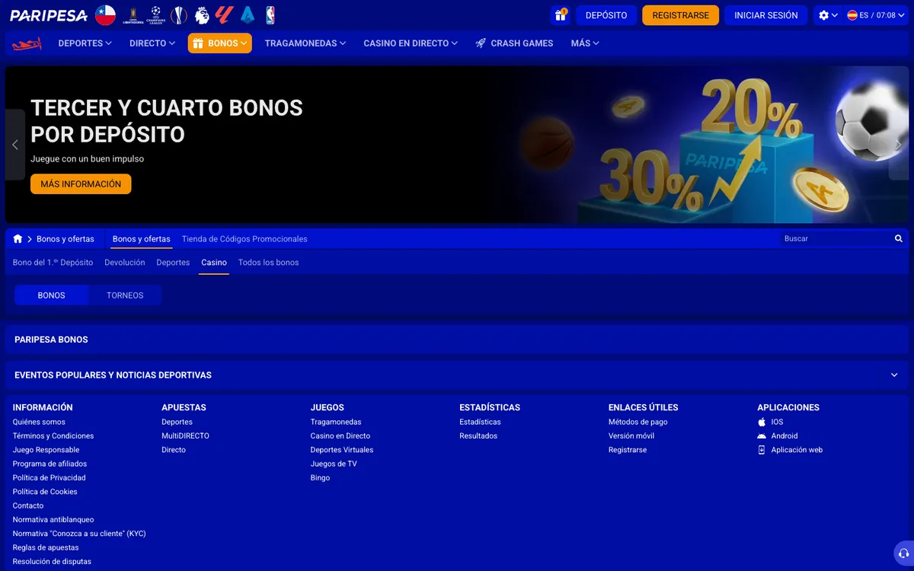Select the Deportes bonus filter tab
The height and width of the screenshot is (571, 914).
click(x=173, y=263)
